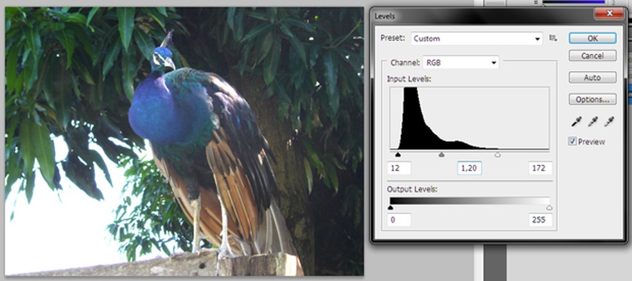
Task: Click the midtone field showing 1,20
Action: (469, 168)
